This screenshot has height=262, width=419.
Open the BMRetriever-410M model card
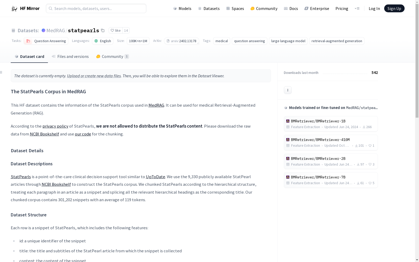[x=331, y=143]
